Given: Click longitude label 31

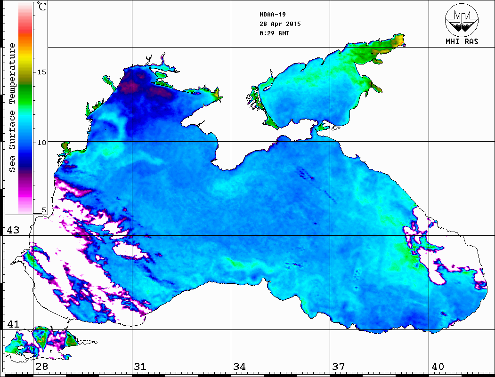Looking at the screenshot, I should click(140, 366).
